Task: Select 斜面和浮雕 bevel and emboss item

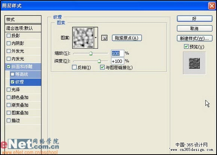Action: (23, 67)
